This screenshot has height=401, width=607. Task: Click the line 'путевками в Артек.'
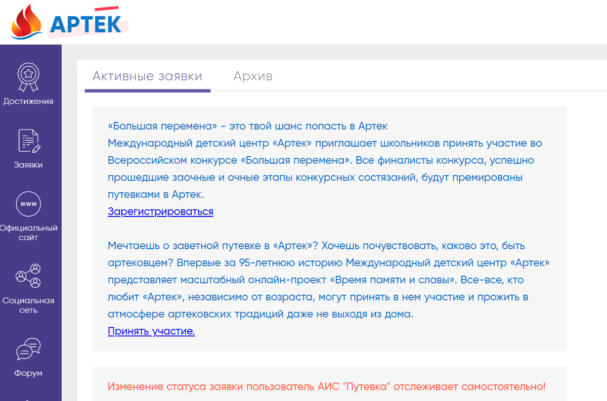(155, 194)
